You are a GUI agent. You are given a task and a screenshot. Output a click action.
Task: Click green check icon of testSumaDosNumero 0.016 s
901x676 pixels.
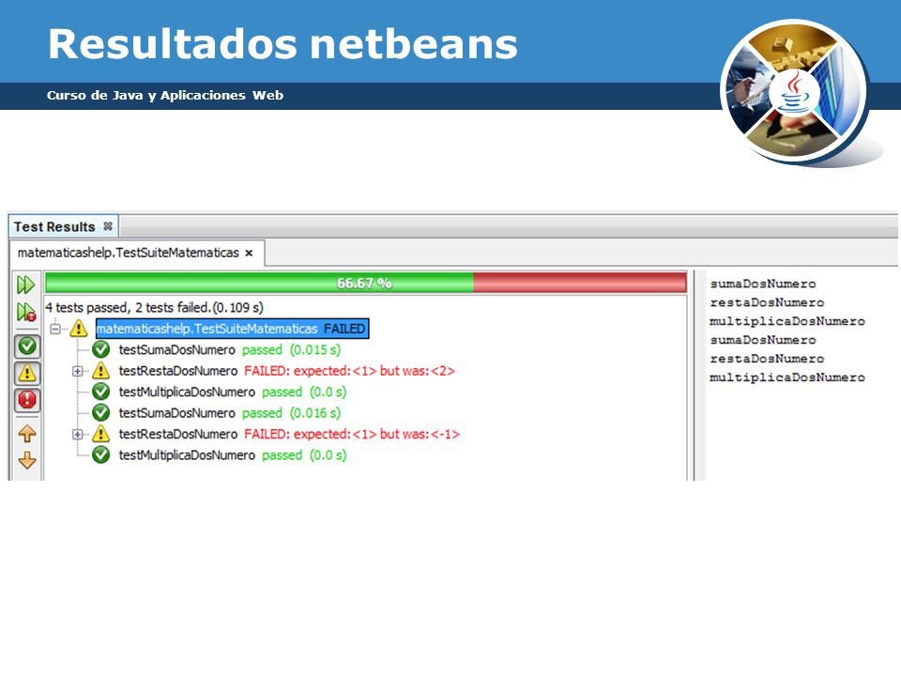[x=101, y=413]
